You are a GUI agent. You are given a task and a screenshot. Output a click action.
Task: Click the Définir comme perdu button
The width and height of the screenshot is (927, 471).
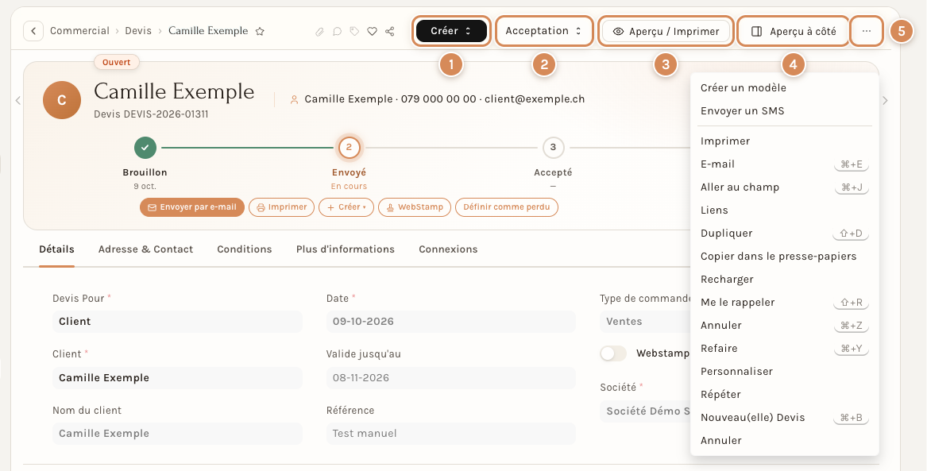coord(507,207)
